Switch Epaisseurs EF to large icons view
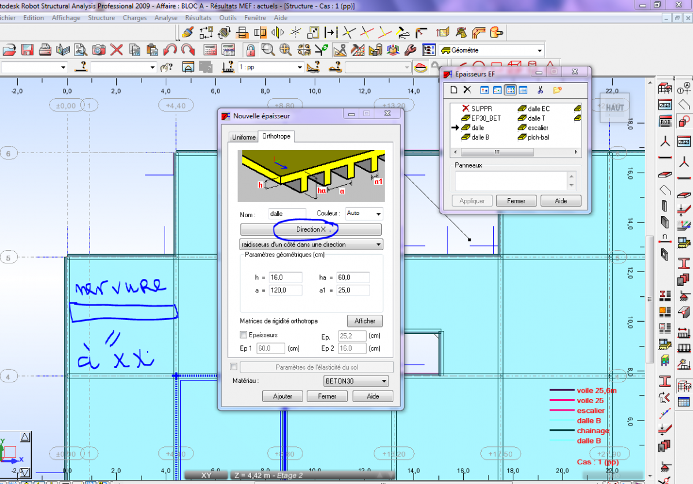 [485, 90]
